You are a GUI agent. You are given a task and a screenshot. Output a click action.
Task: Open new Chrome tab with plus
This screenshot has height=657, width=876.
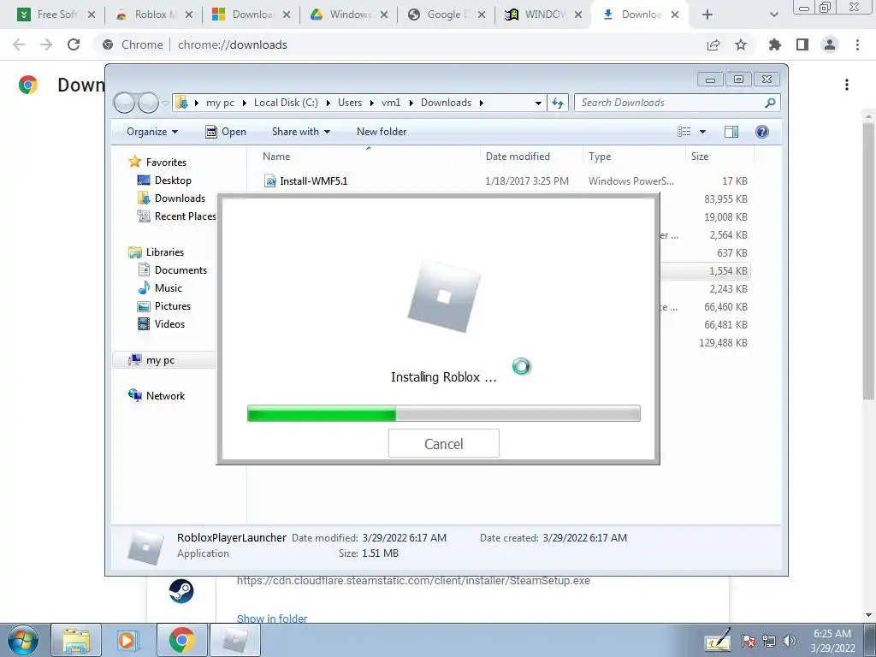(707, 15)
